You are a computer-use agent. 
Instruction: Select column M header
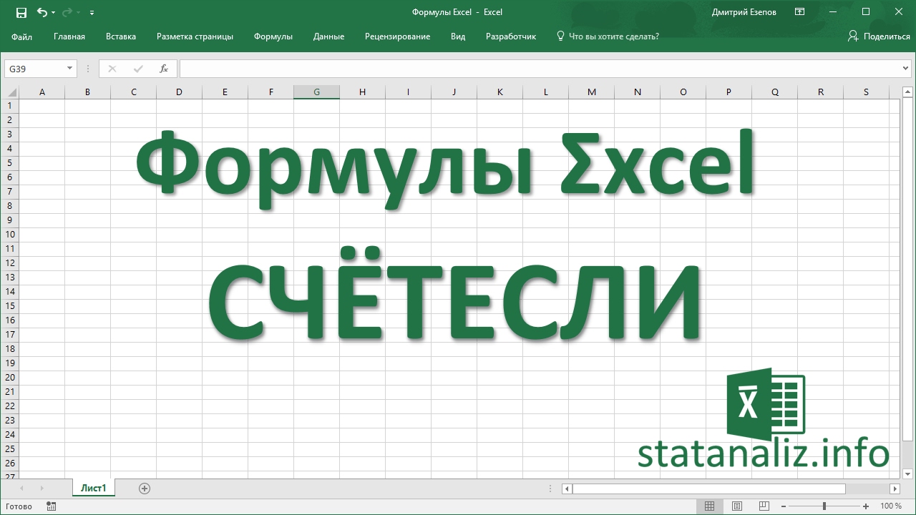pyautogui.click(x=591, y=92)
